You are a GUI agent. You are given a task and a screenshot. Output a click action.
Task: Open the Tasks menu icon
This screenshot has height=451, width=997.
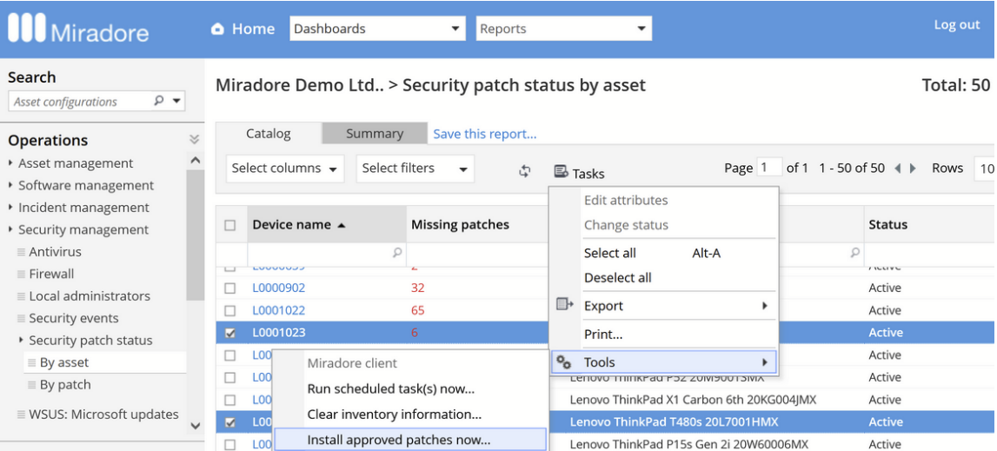coord(560,171)
